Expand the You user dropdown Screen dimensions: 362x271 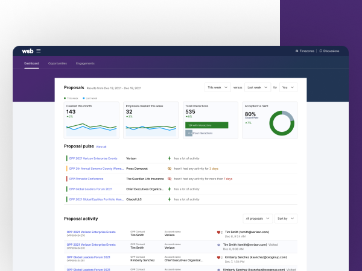(288, 87)
